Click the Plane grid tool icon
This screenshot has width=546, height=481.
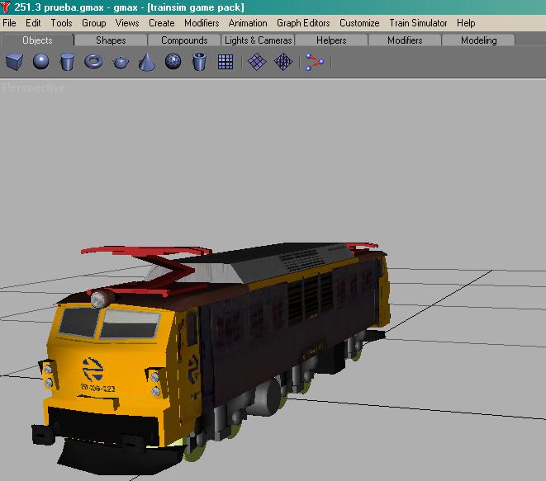tap(226, 61)
